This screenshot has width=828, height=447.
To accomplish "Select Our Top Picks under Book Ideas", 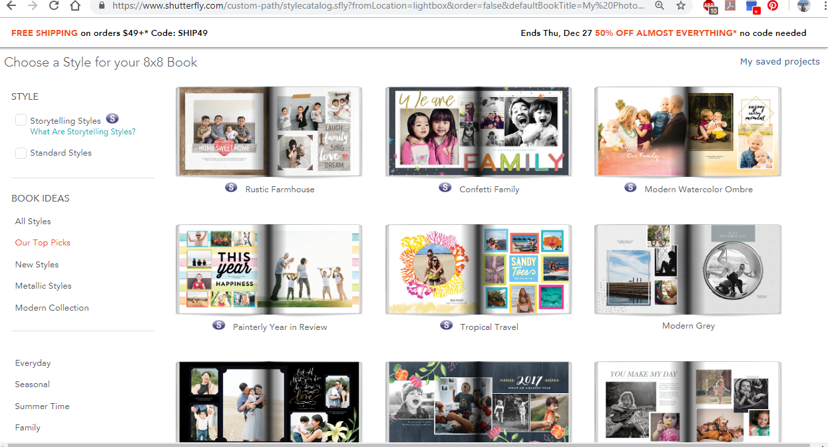I will coord(43,242).
